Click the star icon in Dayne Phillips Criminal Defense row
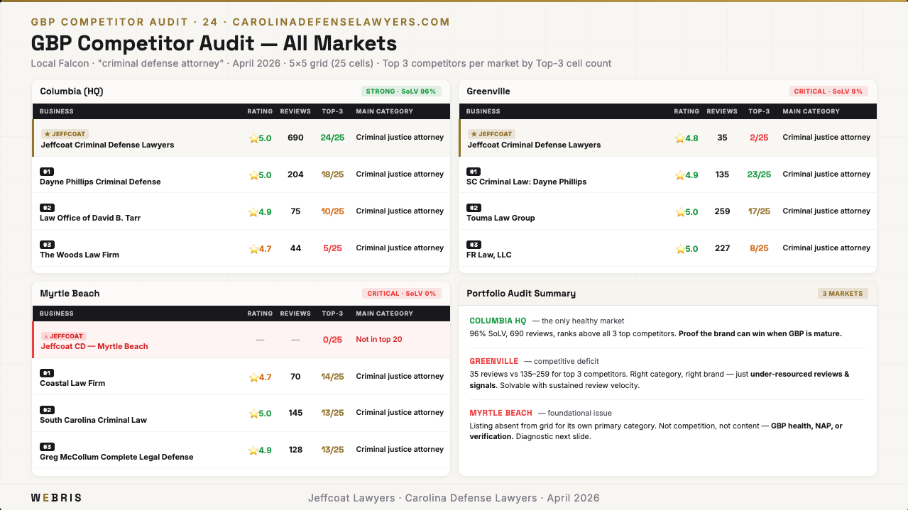 click(x=253, y=175)
